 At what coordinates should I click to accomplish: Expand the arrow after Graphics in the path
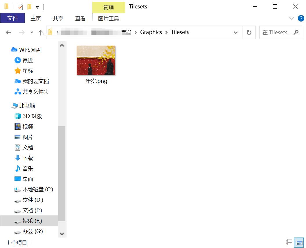tap(166, 32)
